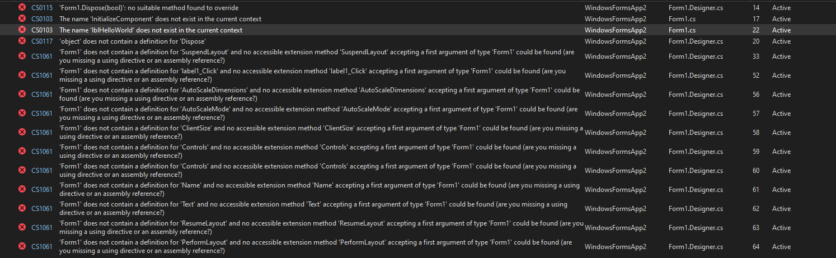Click WindowsFormsApp2 project cell on line 64 row
Screen dimensions: 836x258
[x=615, y=247]
